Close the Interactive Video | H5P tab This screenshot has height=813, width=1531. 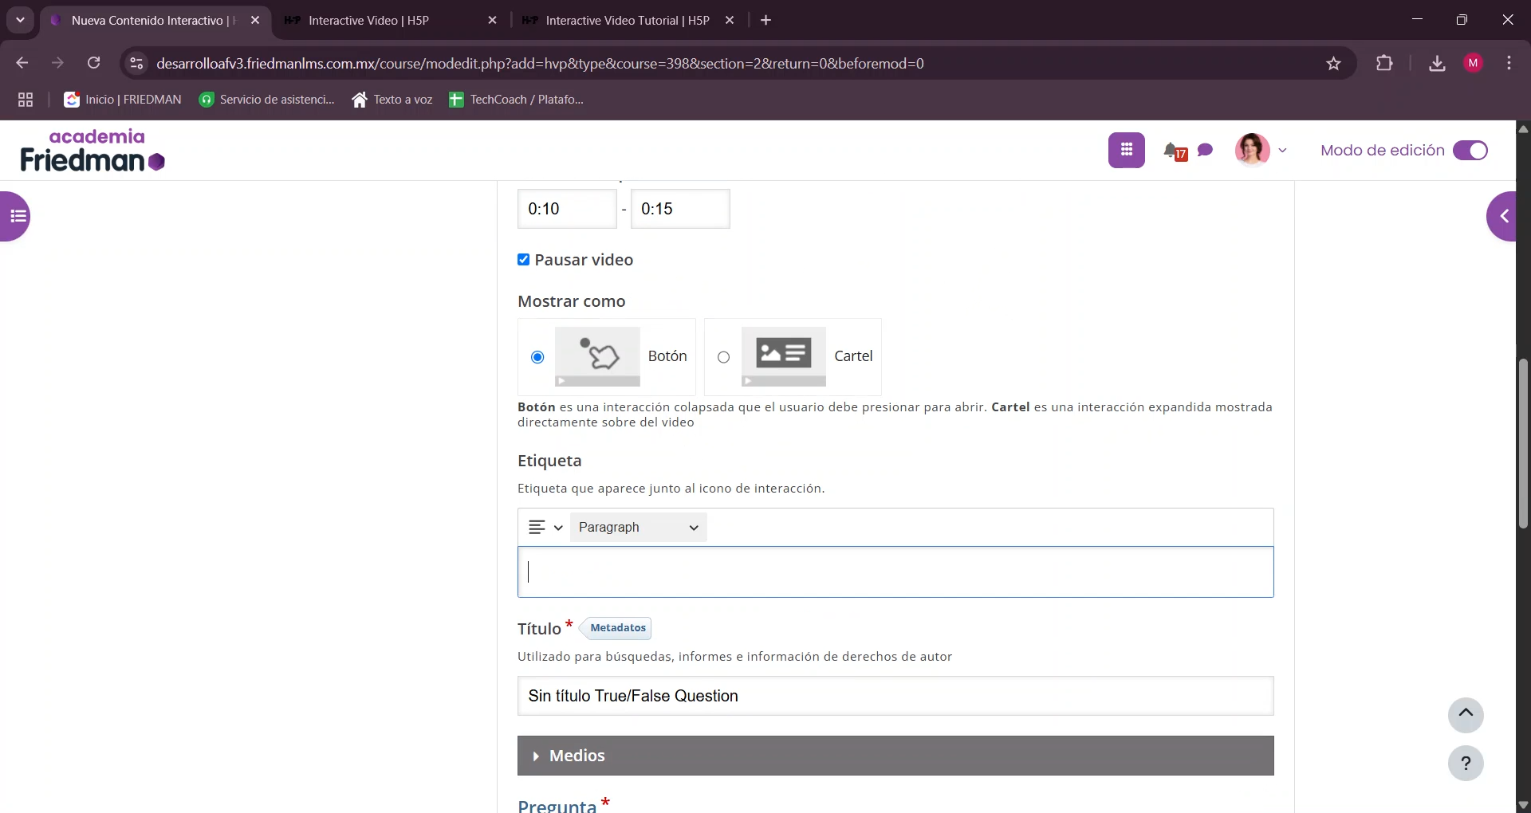coord(492,21)
